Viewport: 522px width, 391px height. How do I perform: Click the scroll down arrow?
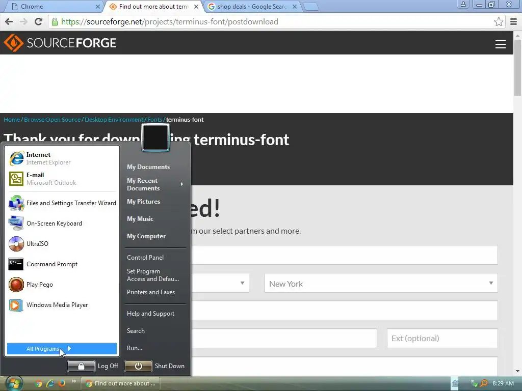point(517,371)
